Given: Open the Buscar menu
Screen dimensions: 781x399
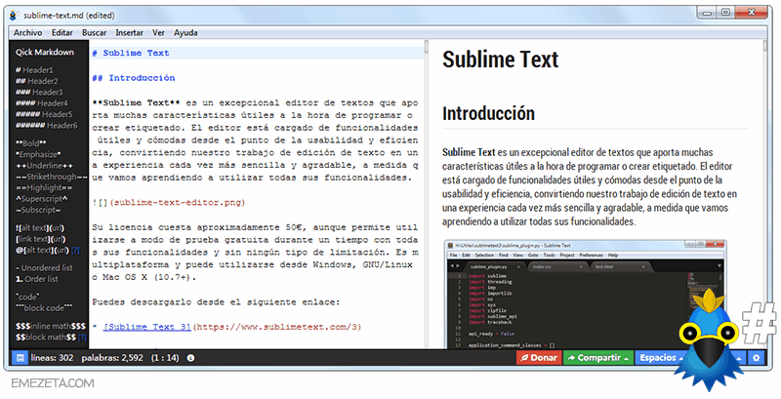Looking at the screenshot, I should click(94, 33).
